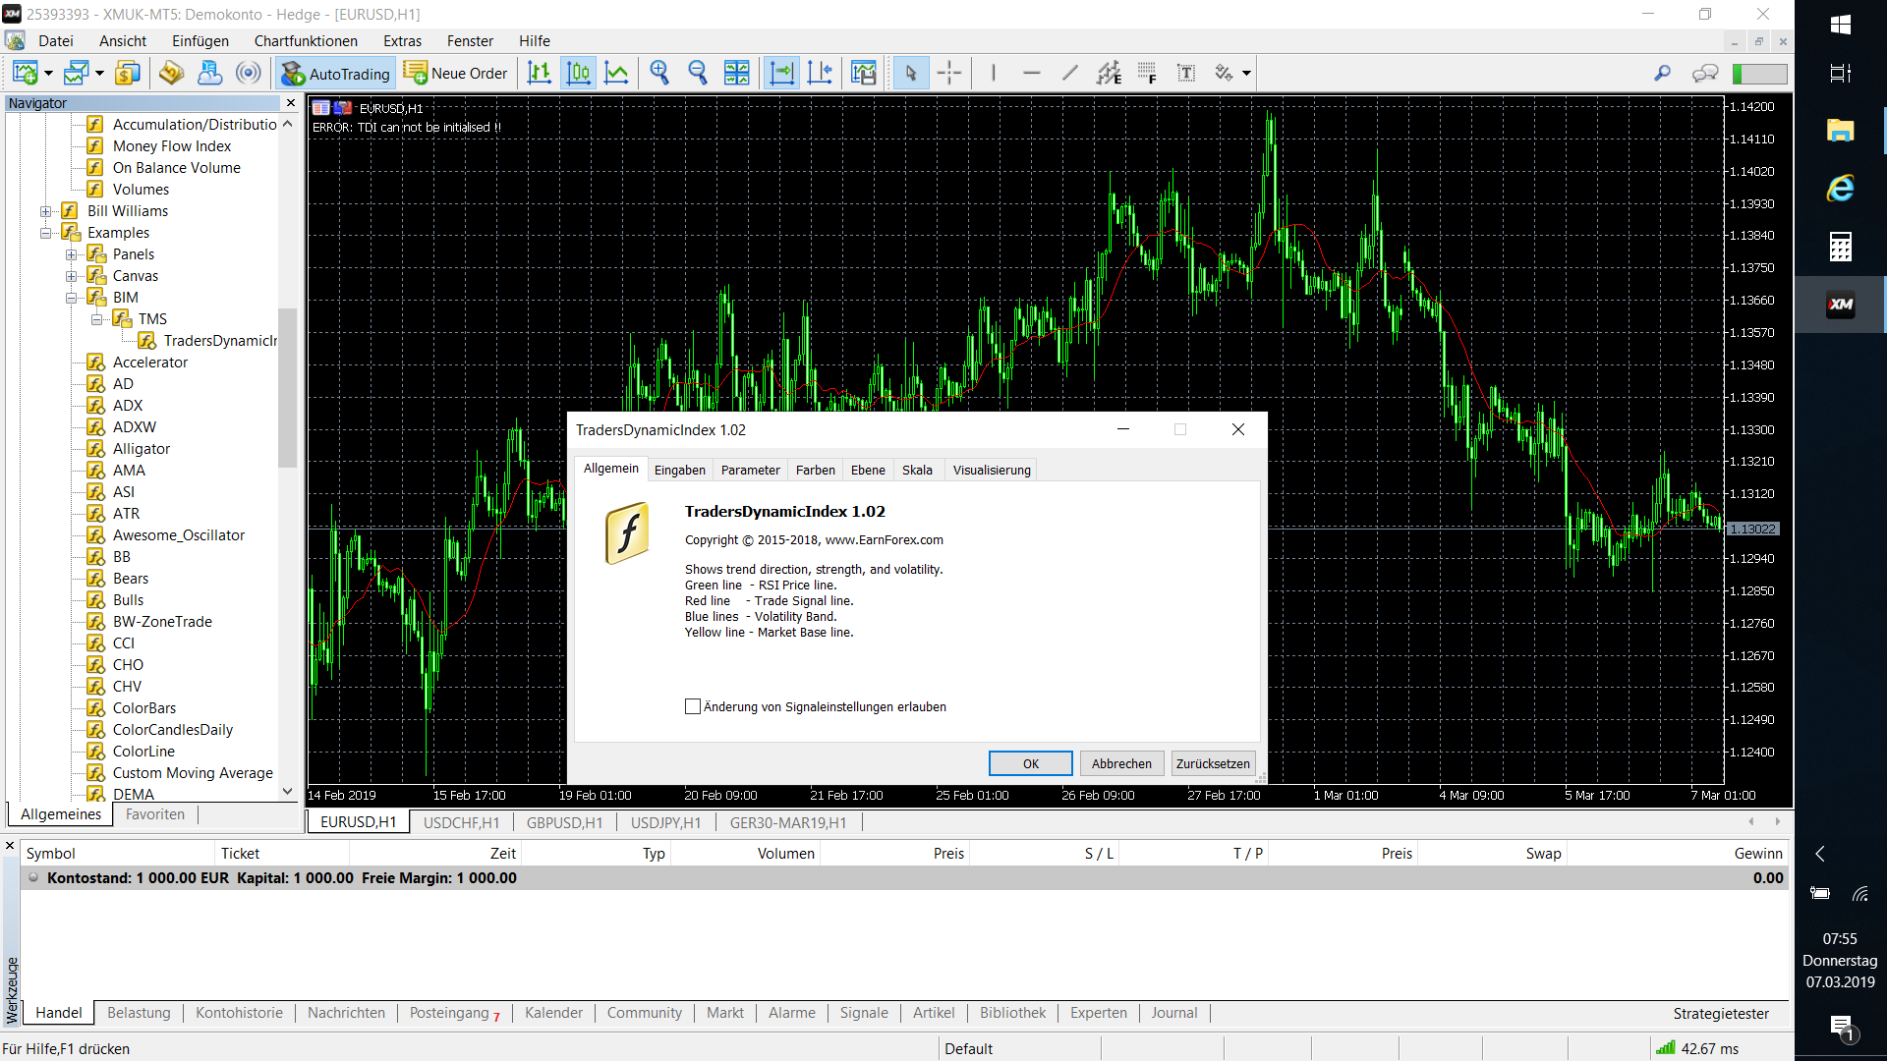Expand the Panels folder
This screenshot has width=1887, height=1061.
[x=71, y=254]
